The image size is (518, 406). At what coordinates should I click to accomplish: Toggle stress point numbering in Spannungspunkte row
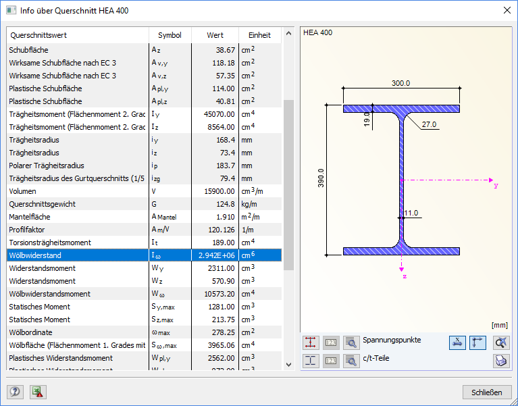[x=331, y=342]
